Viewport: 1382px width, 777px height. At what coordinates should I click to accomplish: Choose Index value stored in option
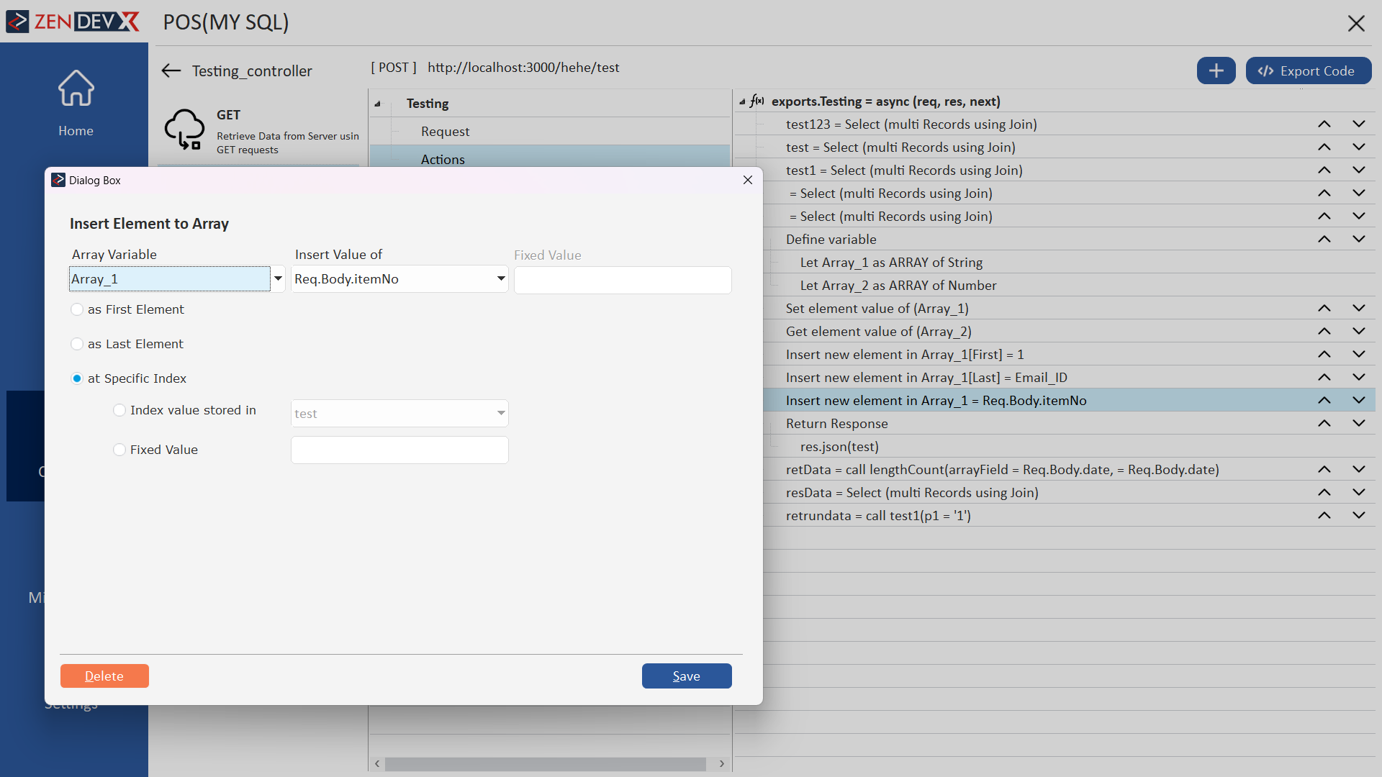pyautogui.click(x=119, y=410)
